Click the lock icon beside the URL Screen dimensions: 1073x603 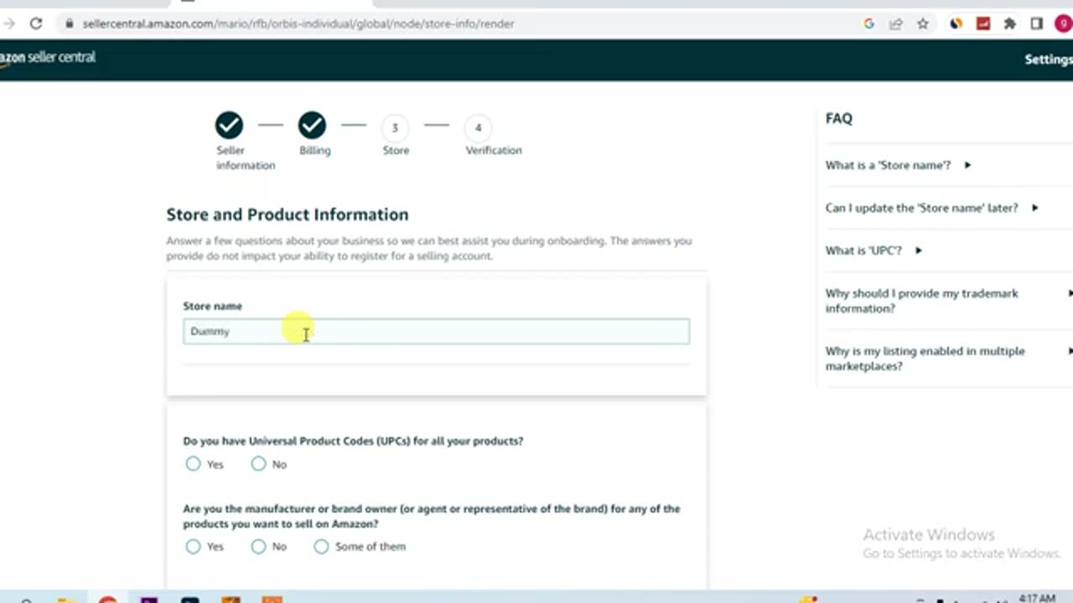pyautogui.click(x=70, y=23)
